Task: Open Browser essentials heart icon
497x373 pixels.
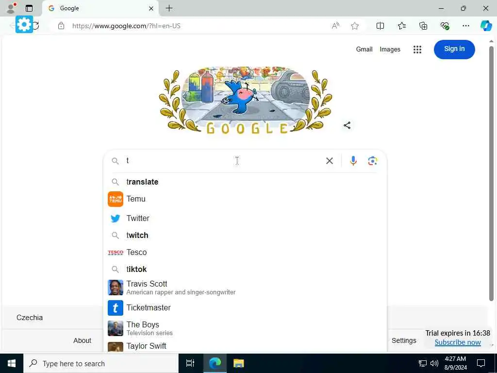Action: [445, 26]
